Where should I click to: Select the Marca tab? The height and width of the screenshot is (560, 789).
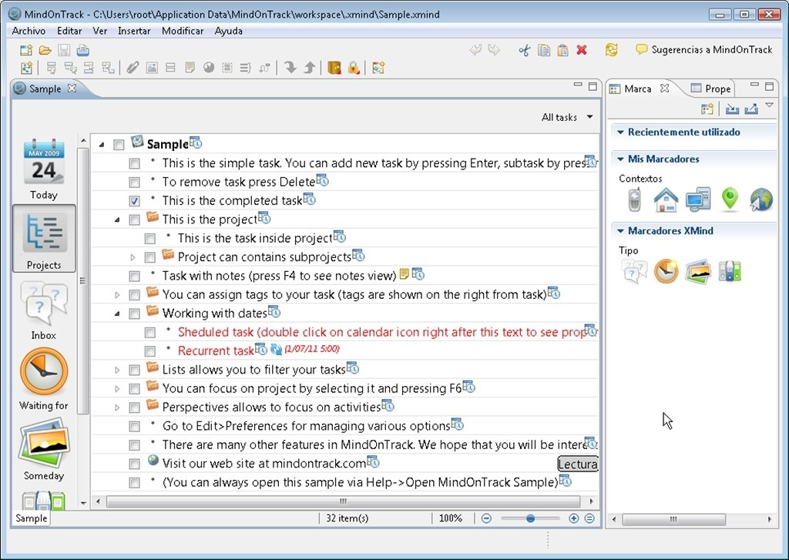pos(637,89)
